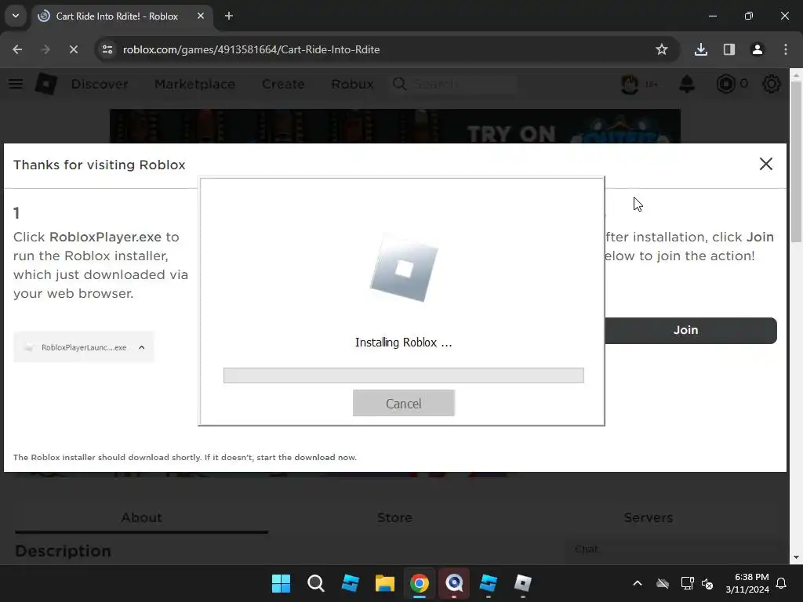Switch to the About tab

(141, 517)
